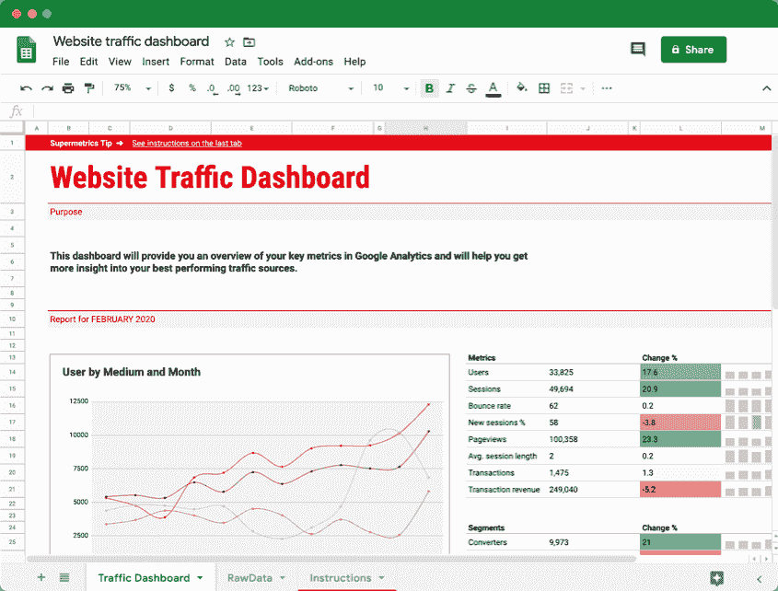The height and width of the screenshot is (591, 778).
Task: Choose a text color for the selection
Action: pyautogui.click(x=493, y=87)
